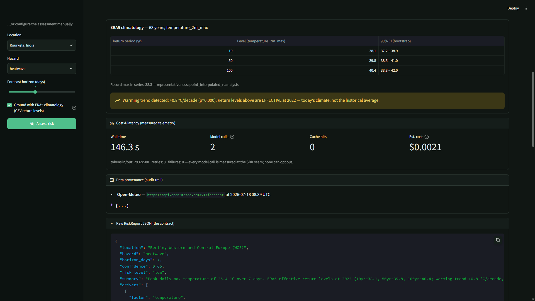This screenshot has height=301, width=535.
Task: Open the three-dot main menu
Action: coord(526,8)
